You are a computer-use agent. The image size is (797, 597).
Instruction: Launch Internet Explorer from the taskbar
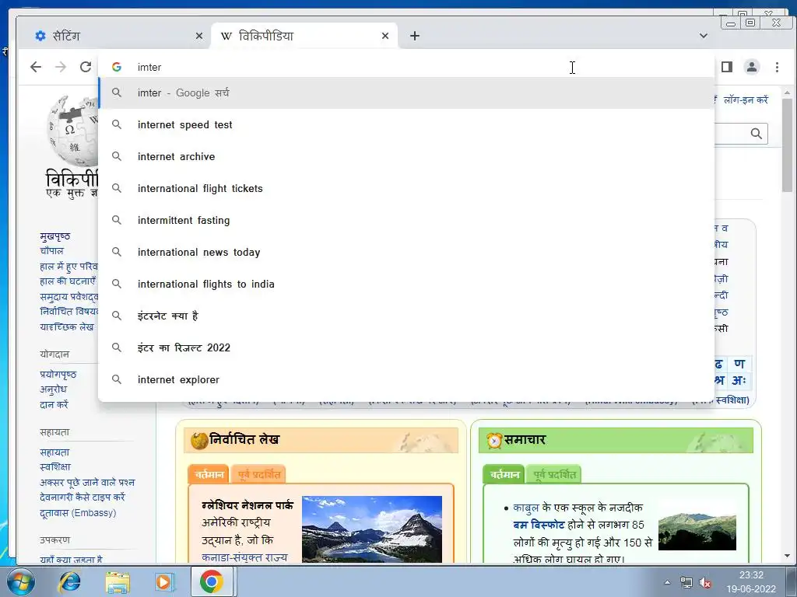69,581
